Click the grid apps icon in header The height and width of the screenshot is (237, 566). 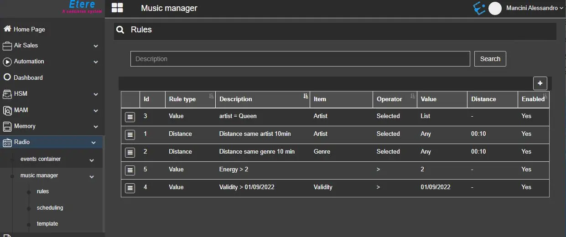tap(117, 8)
